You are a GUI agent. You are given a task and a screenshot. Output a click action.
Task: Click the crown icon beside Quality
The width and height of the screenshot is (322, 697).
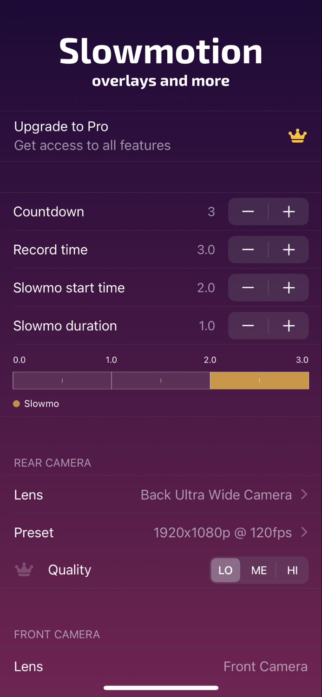coord(24,570)
